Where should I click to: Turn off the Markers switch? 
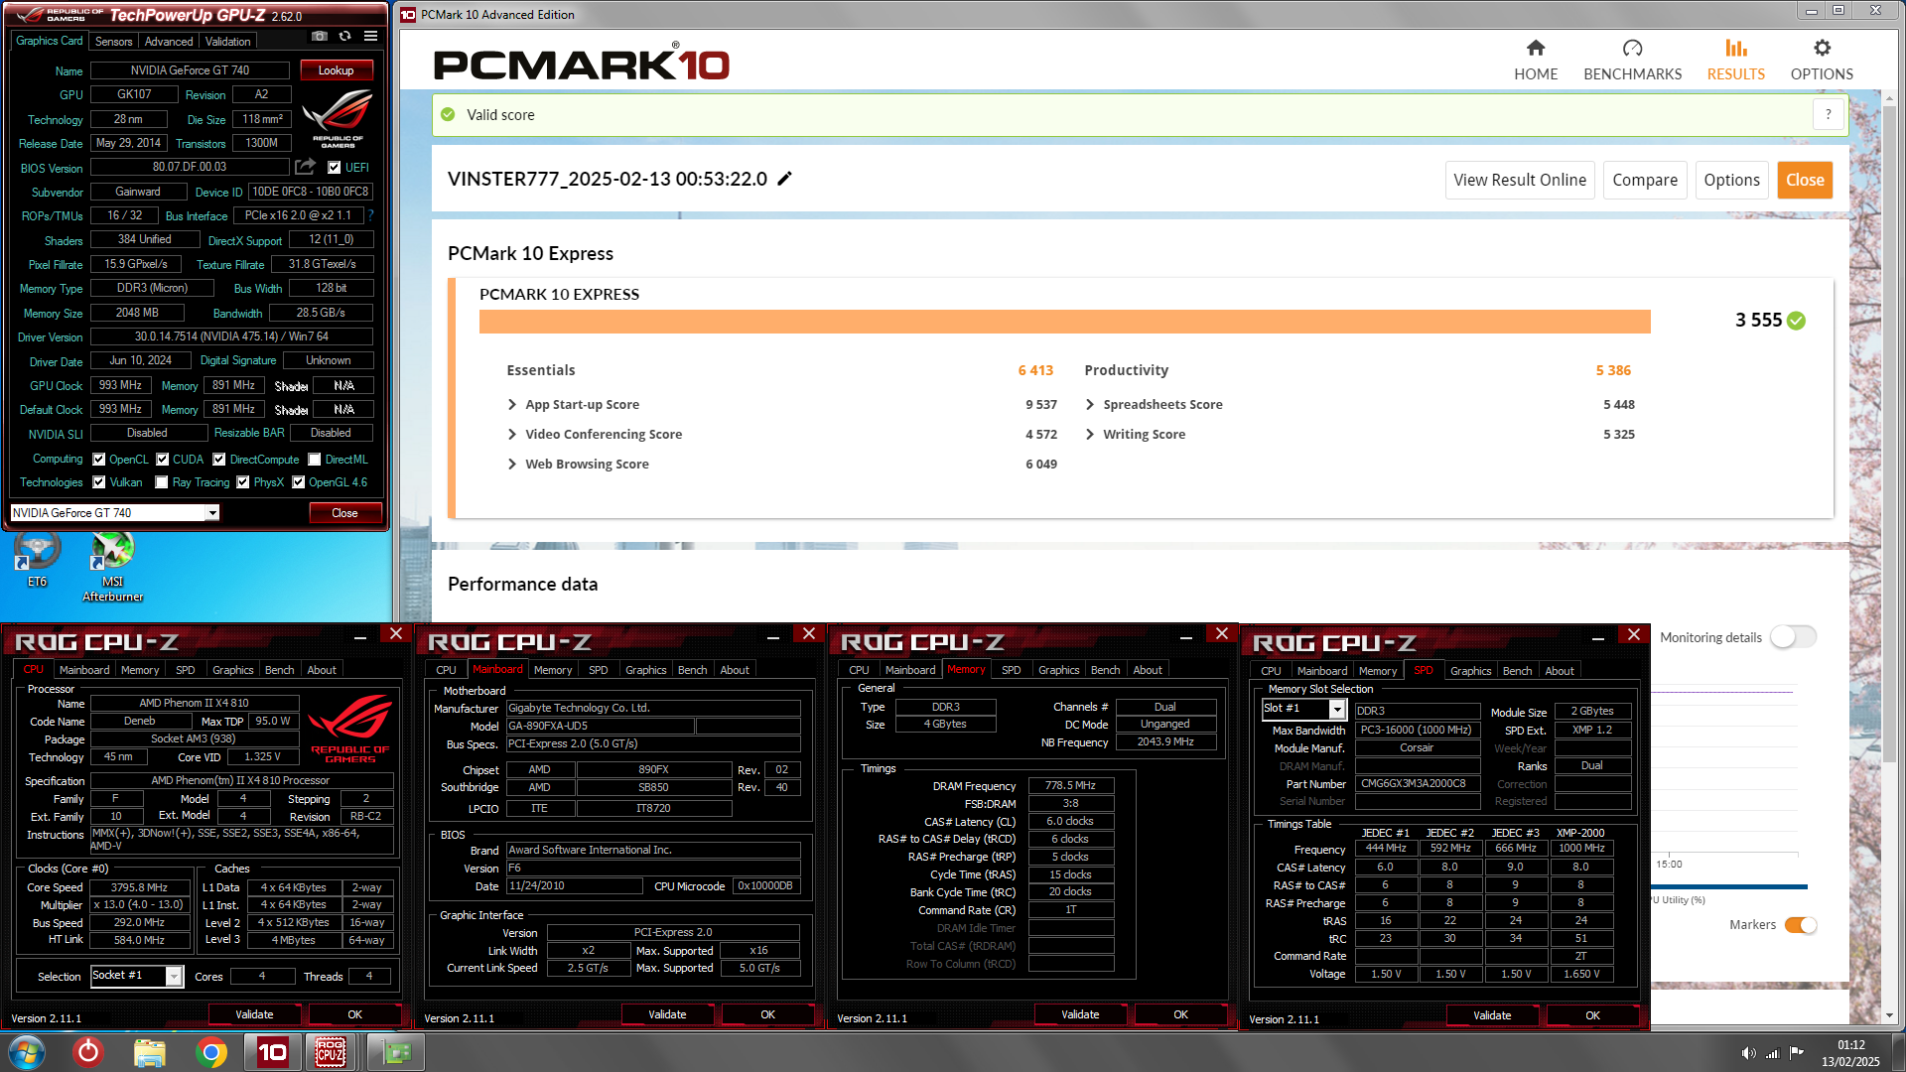pos(1801,925)
